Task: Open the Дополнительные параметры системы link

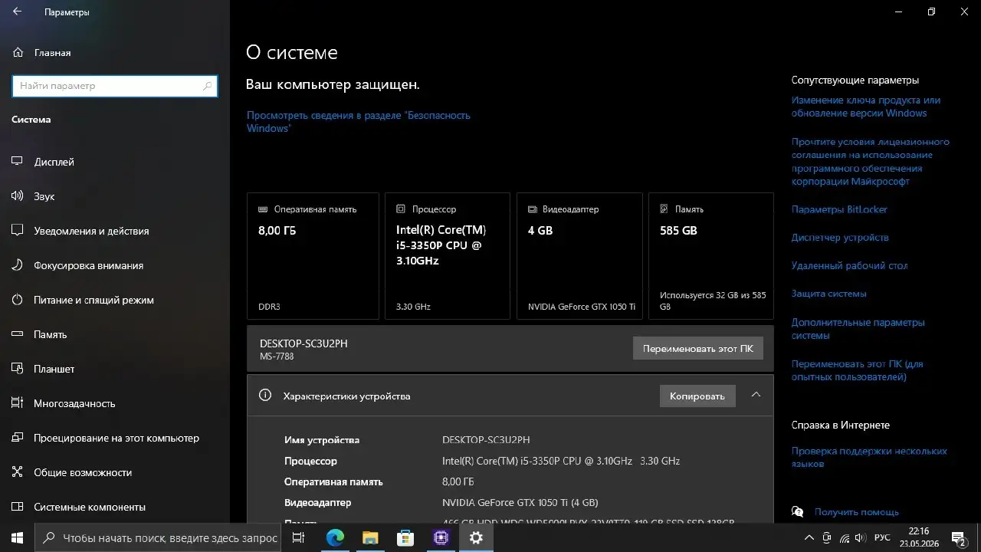Action: click(x=858, y=329)
